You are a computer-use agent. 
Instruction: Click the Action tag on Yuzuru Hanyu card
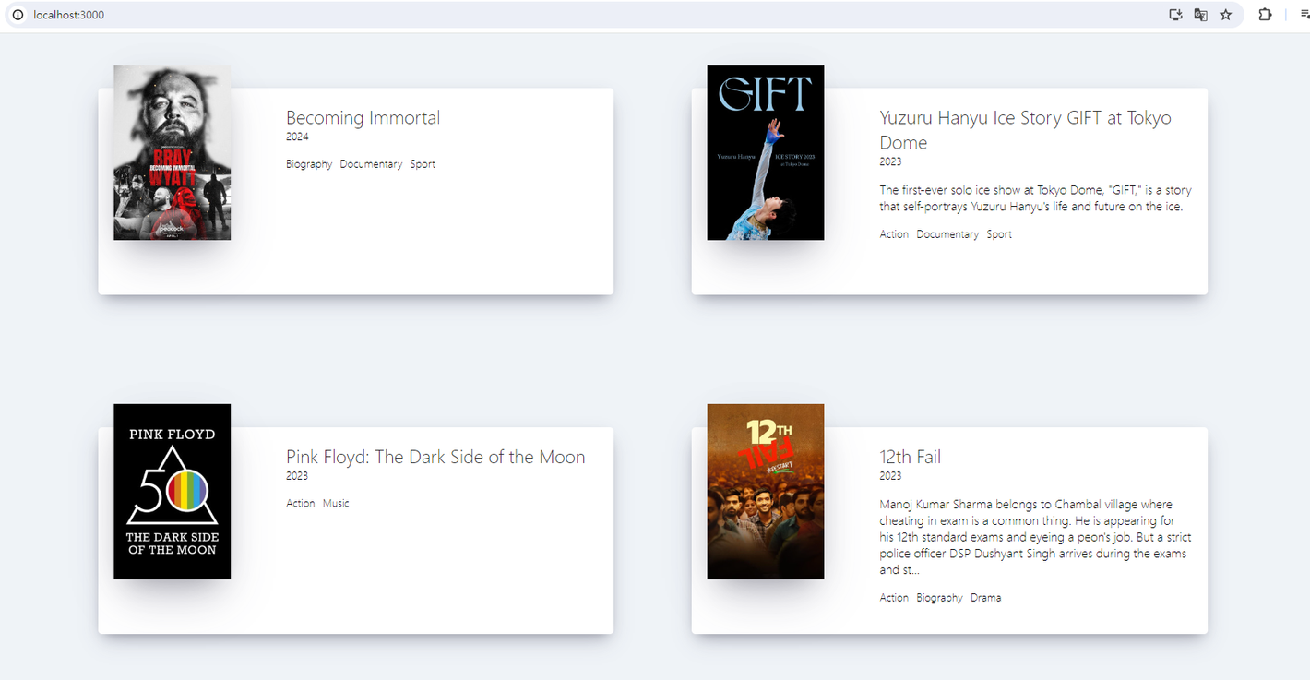(894, 234)
